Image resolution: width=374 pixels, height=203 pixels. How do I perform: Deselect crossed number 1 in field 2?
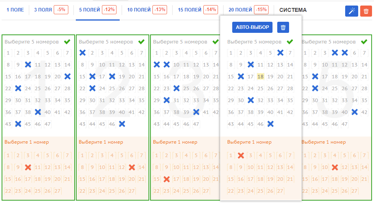(x=83, y=53)
